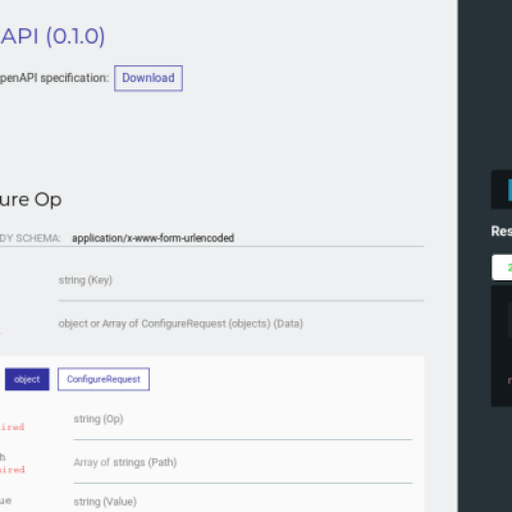Click inside the dark response code block
512x512 pixels.
tap(502, 347)
